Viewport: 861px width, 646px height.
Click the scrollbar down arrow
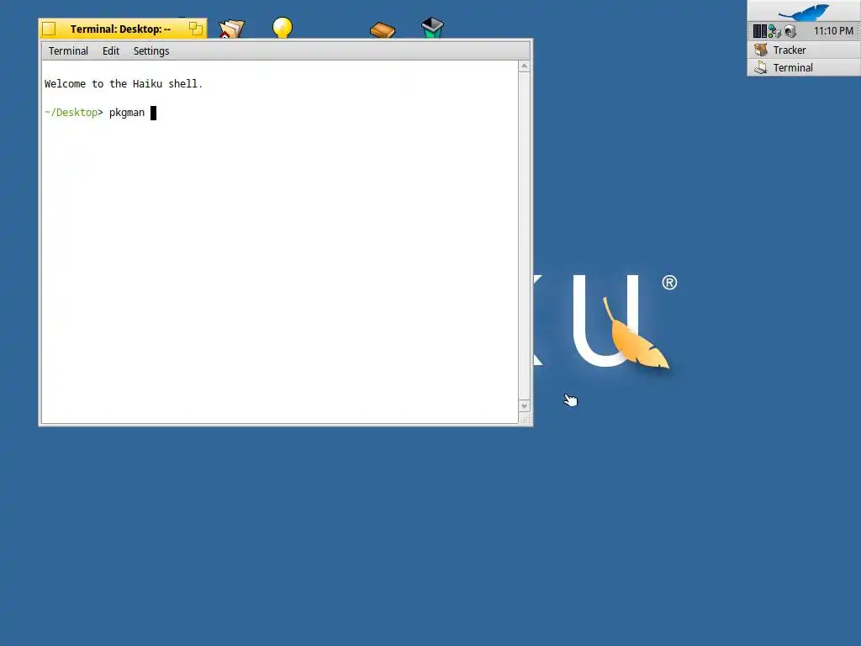coord(524,406)
